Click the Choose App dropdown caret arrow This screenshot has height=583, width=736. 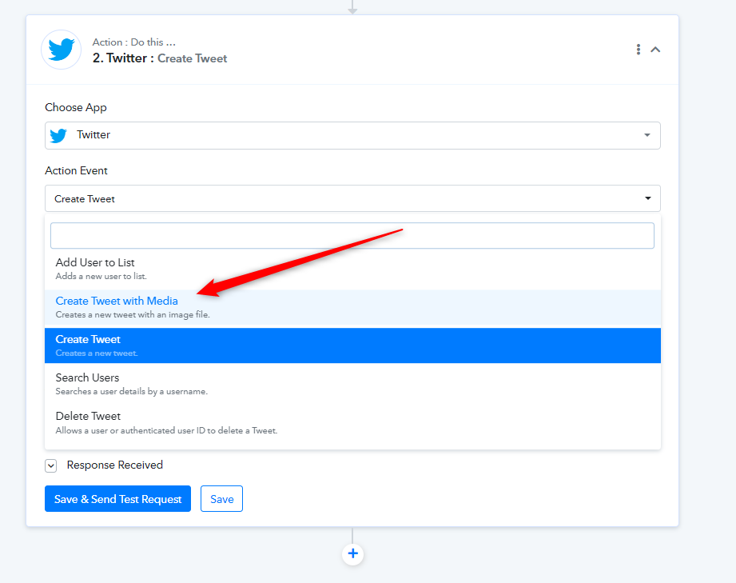click(647, 135)
